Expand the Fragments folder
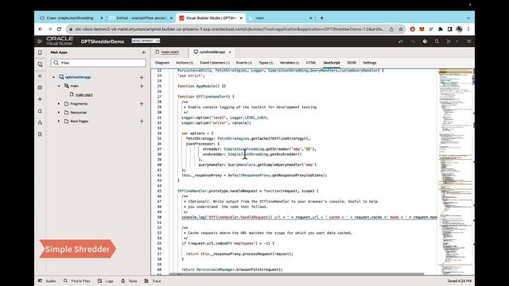509x286 pixels. click(59, 104)
